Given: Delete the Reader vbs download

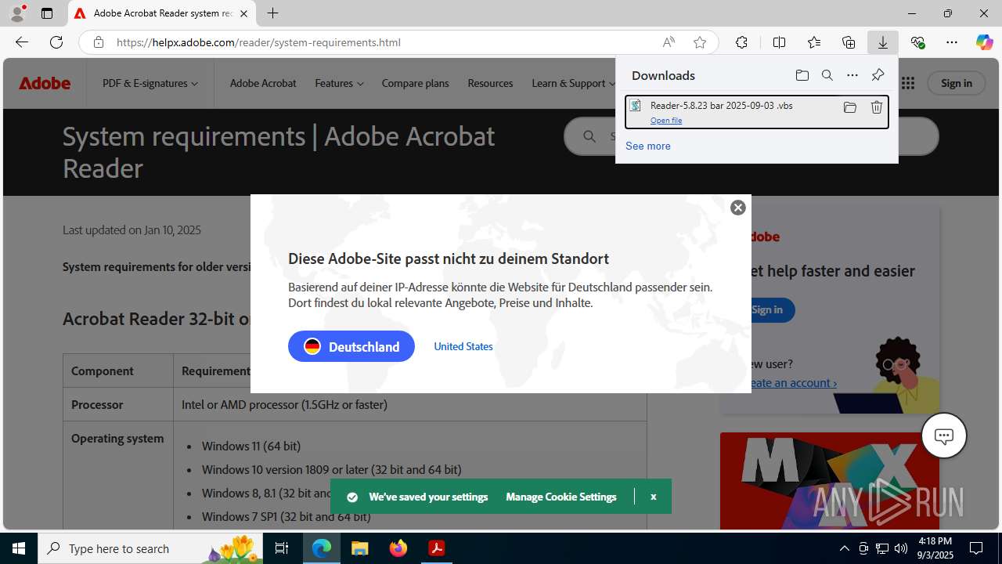Looking at the screenshot, I should click(877, 107).
